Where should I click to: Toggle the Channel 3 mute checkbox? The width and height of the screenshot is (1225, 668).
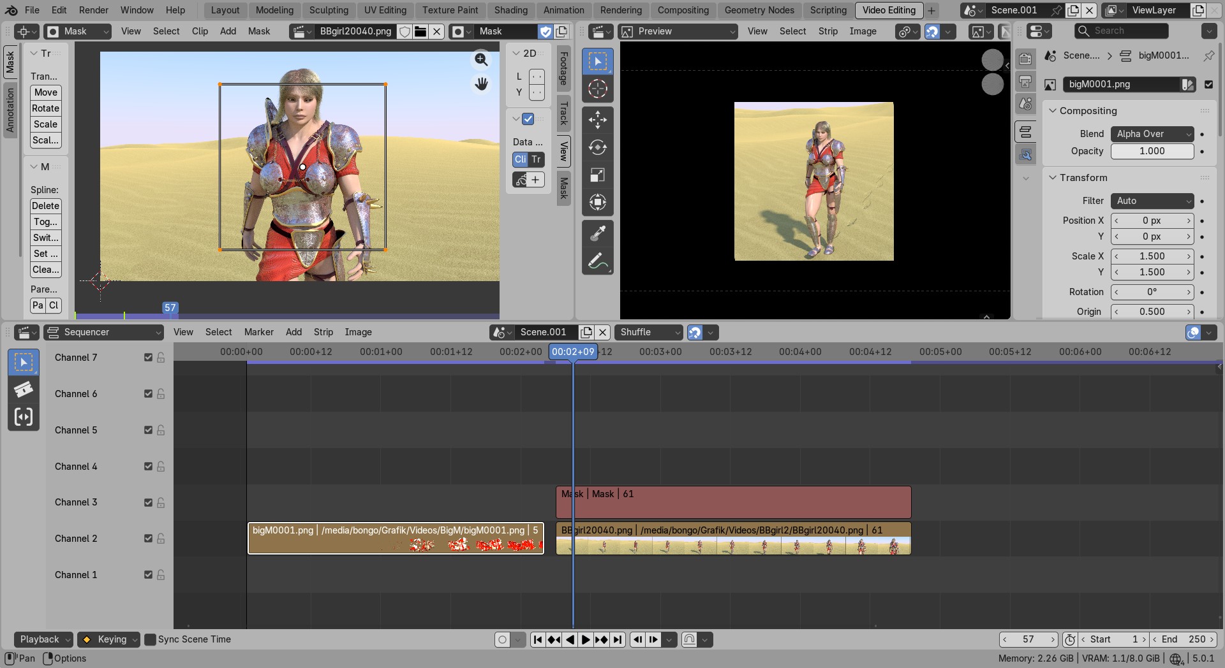pos(148,502)
